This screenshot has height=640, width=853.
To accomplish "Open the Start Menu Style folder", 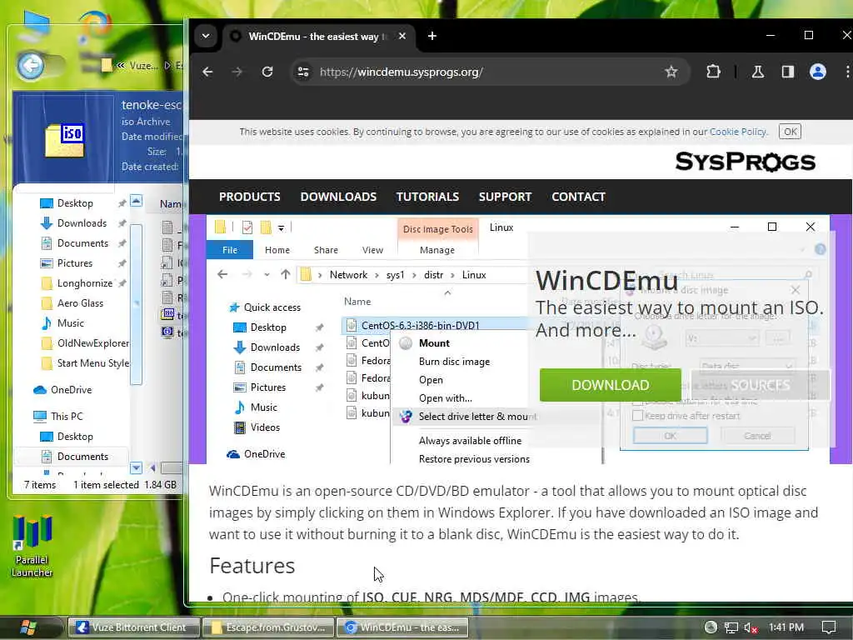I will 93,363.
